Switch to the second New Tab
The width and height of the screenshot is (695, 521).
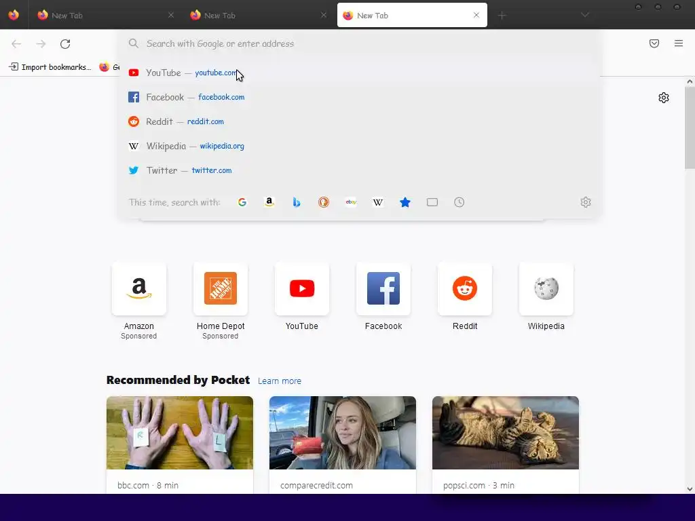click(x=258, y=16)
